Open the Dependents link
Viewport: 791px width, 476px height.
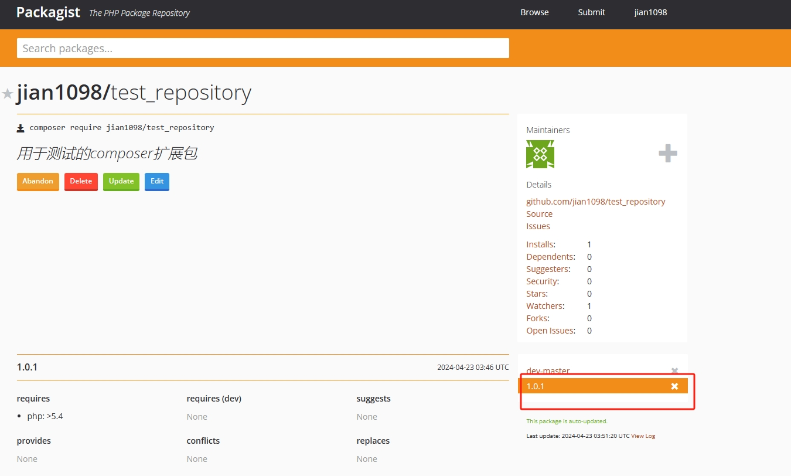[x=550, y=257]
